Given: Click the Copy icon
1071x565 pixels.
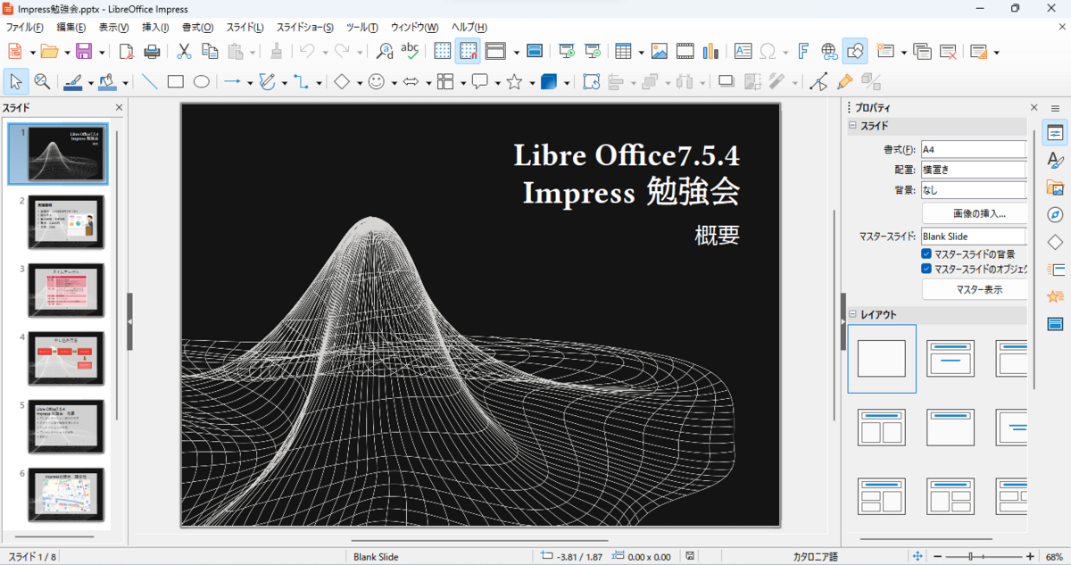Looking at the screenshot, I should click(210, 51).
